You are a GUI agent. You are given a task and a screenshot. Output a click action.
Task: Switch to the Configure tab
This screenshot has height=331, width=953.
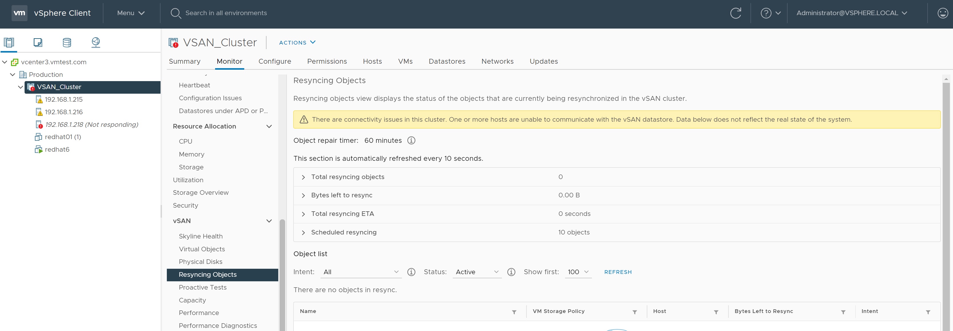pyautogui.click(x=275, y=61)
